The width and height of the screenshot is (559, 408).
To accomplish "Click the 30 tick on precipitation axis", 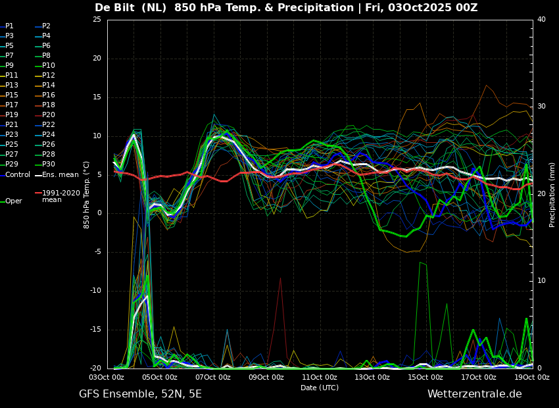I will tap(541, 107).
